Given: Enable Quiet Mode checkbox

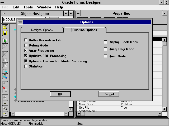Looking at the screenshot, I should tap(106, 56).
